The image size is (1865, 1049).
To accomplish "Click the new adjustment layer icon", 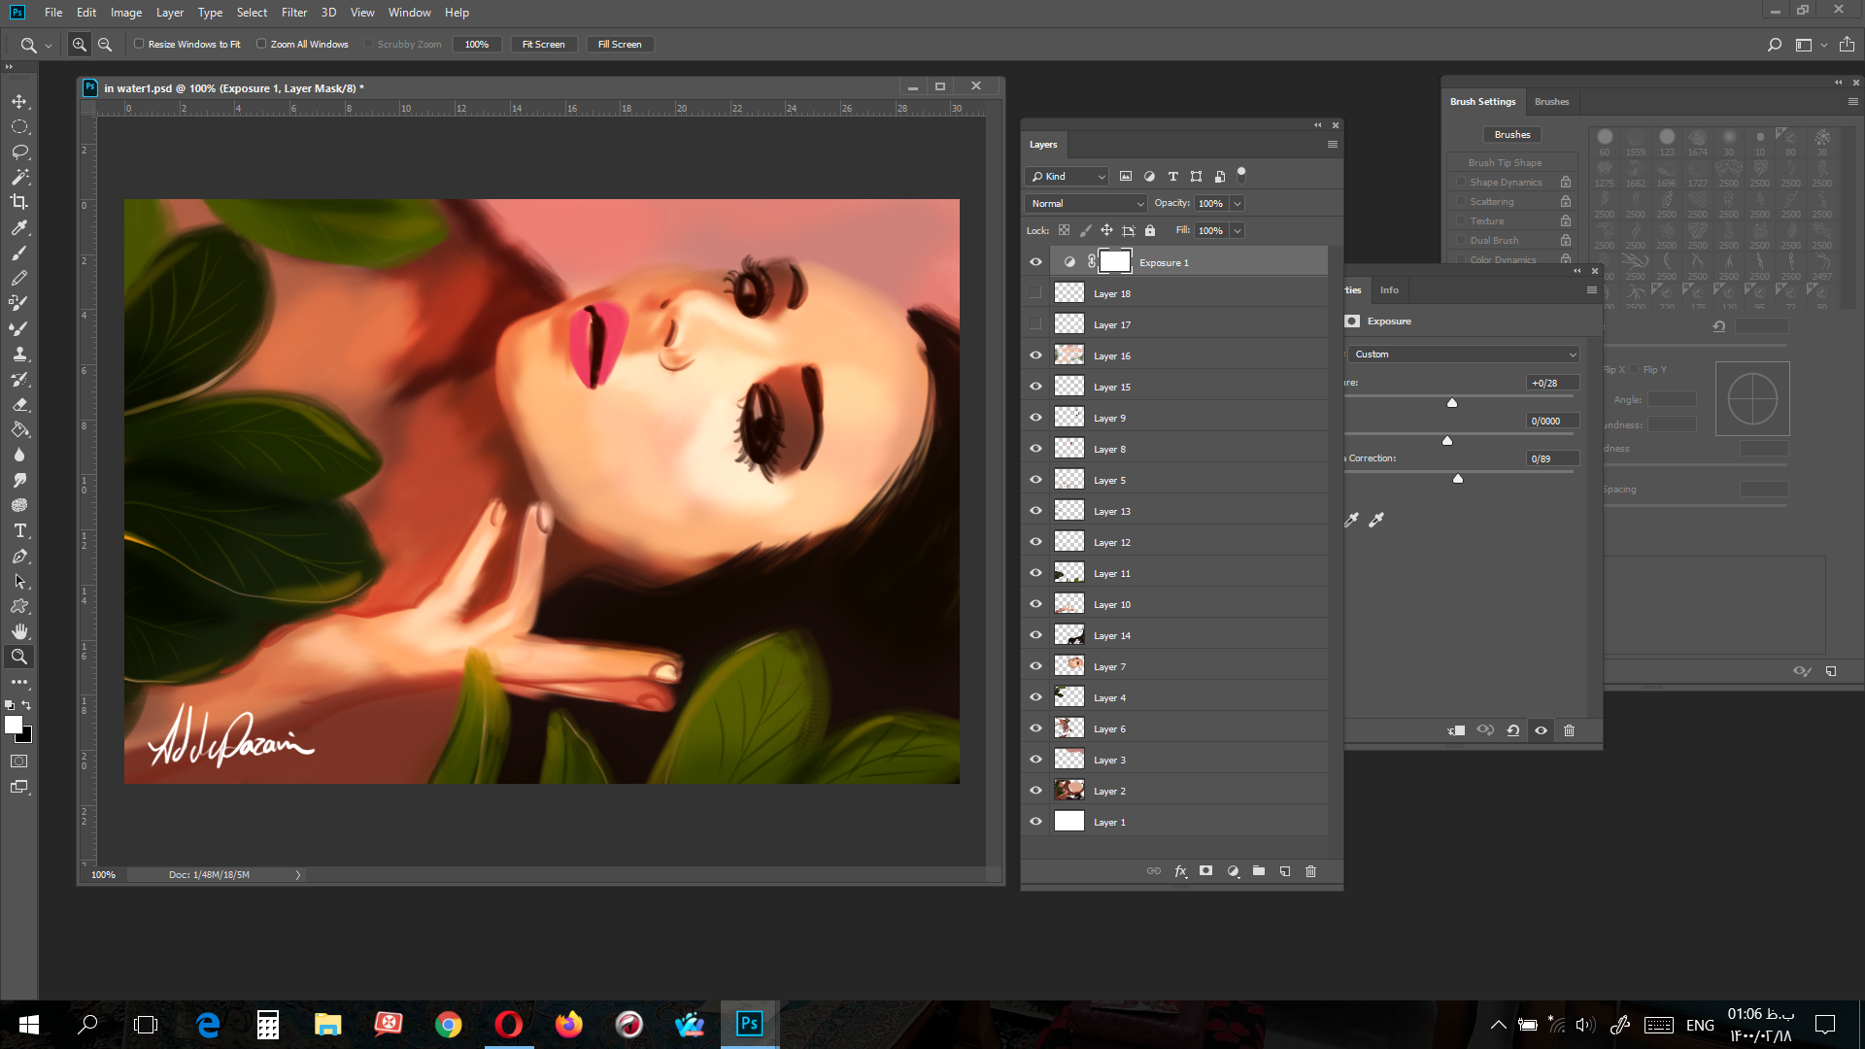I will pyautogui.click(x=1233, y=871).
